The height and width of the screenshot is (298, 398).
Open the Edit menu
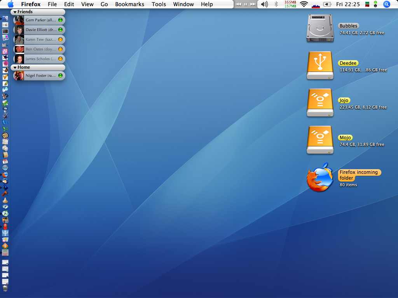pyautogui.click(x=69, y=4)
